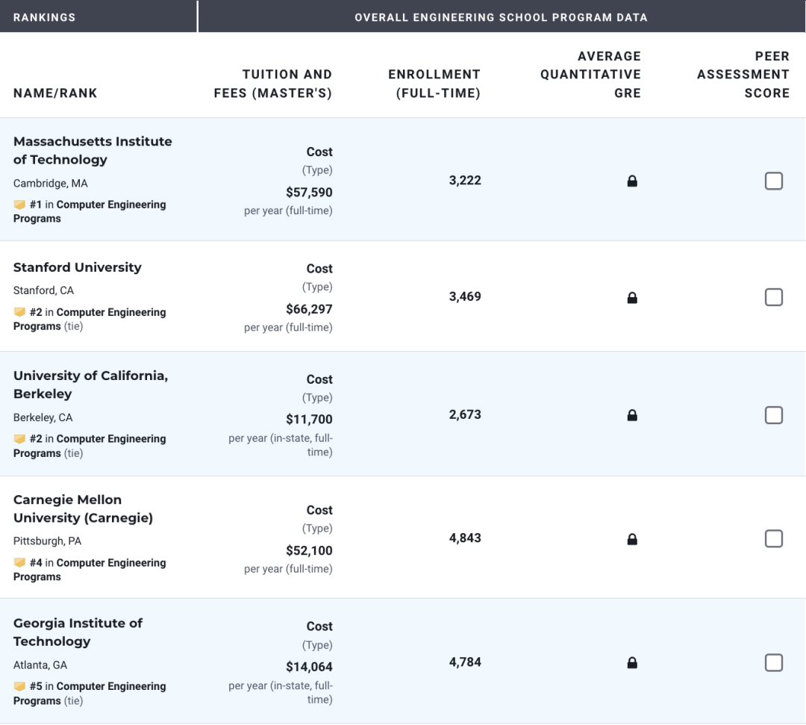Open University of California, Berkeley link

[90, 385]
